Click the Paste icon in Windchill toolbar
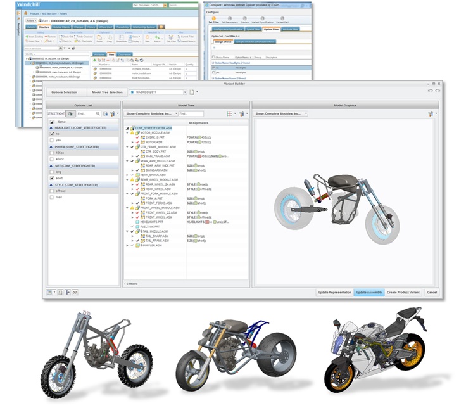 [x=99, y=37]
